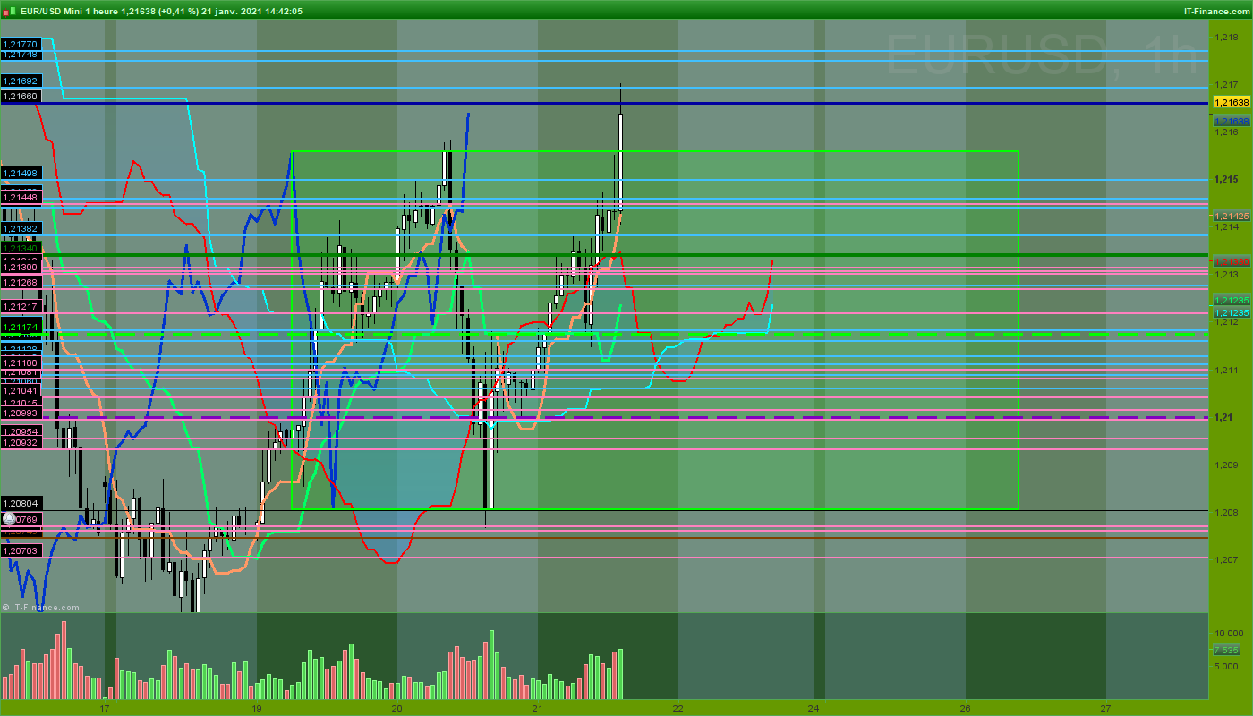
Task: Select the 1,21268 level label
Action: (21, 283)
